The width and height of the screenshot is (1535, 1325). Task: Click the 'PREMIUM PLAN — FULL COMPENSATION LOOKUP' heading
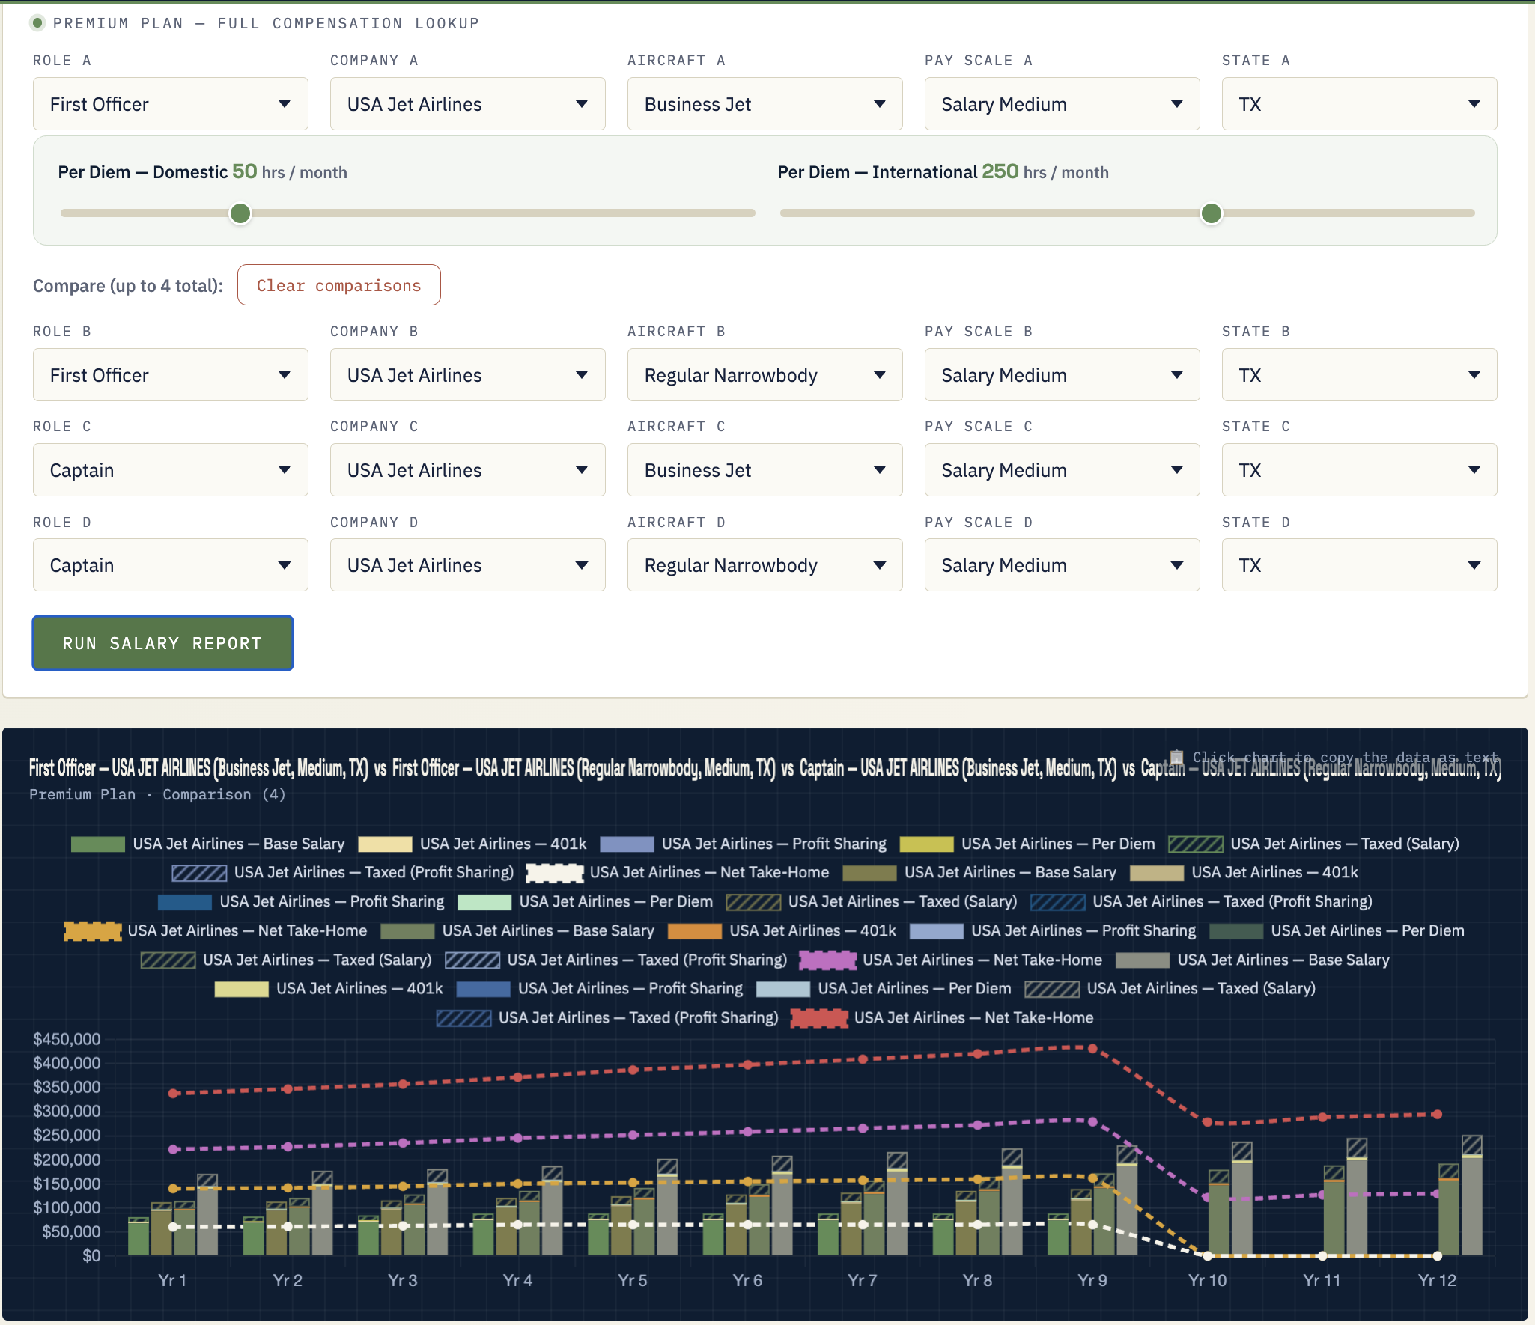point(266,23)
